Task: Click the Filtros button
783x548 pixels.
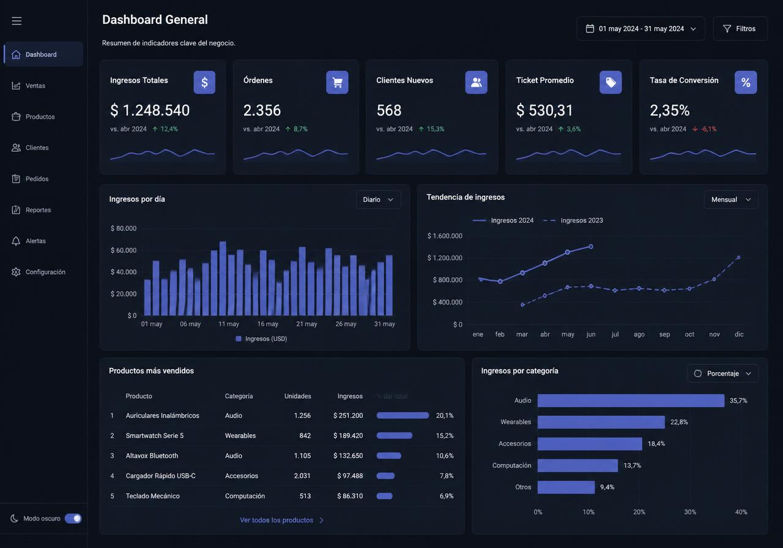Action: pyautogui.click(x=740, y=29)
